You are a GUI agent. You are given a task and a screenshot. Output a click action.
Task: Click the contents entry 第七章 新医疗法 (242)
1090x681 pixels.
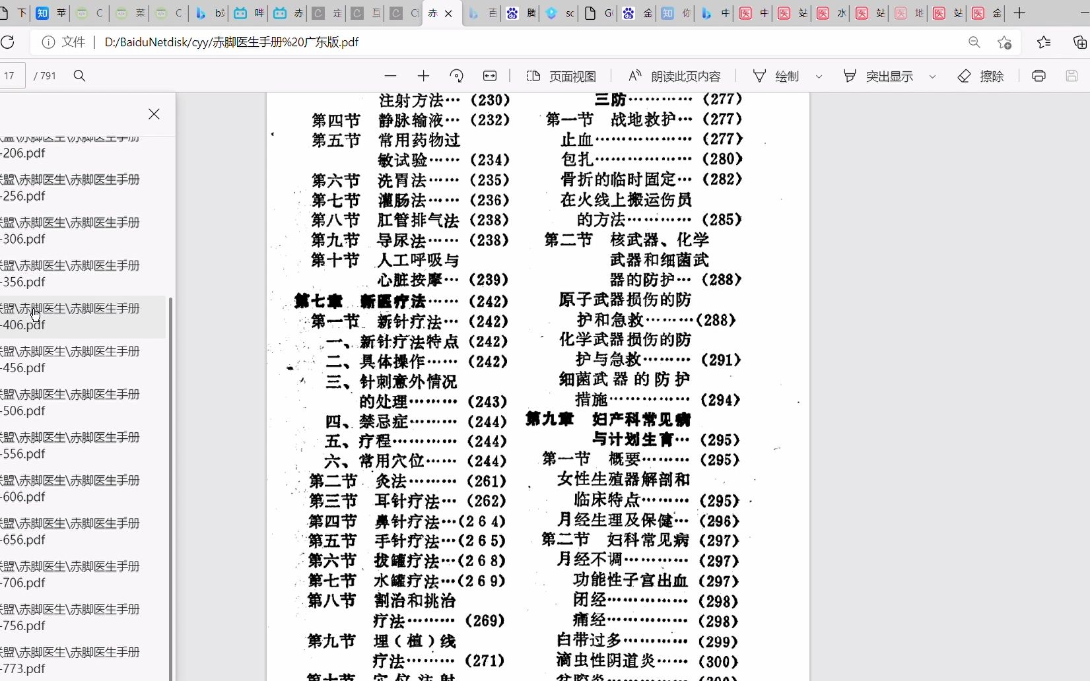[401, 302]
